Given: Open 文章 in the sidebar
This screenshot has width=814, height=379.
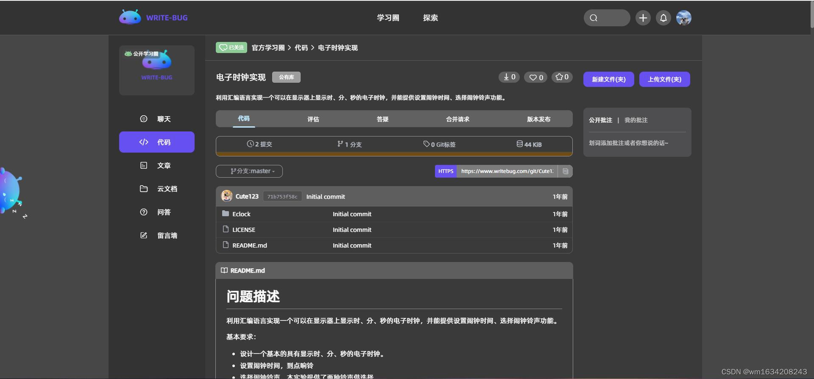Looking at the screenshot, I should coord(157,165).
